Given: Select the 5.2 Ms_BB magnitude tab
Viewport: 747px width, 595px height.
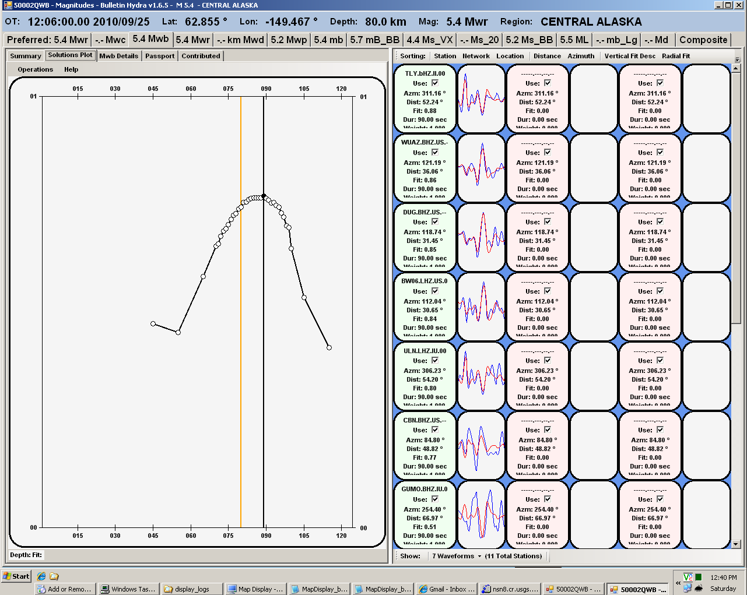Looking at the screenshot, I should tap(529, 40).
